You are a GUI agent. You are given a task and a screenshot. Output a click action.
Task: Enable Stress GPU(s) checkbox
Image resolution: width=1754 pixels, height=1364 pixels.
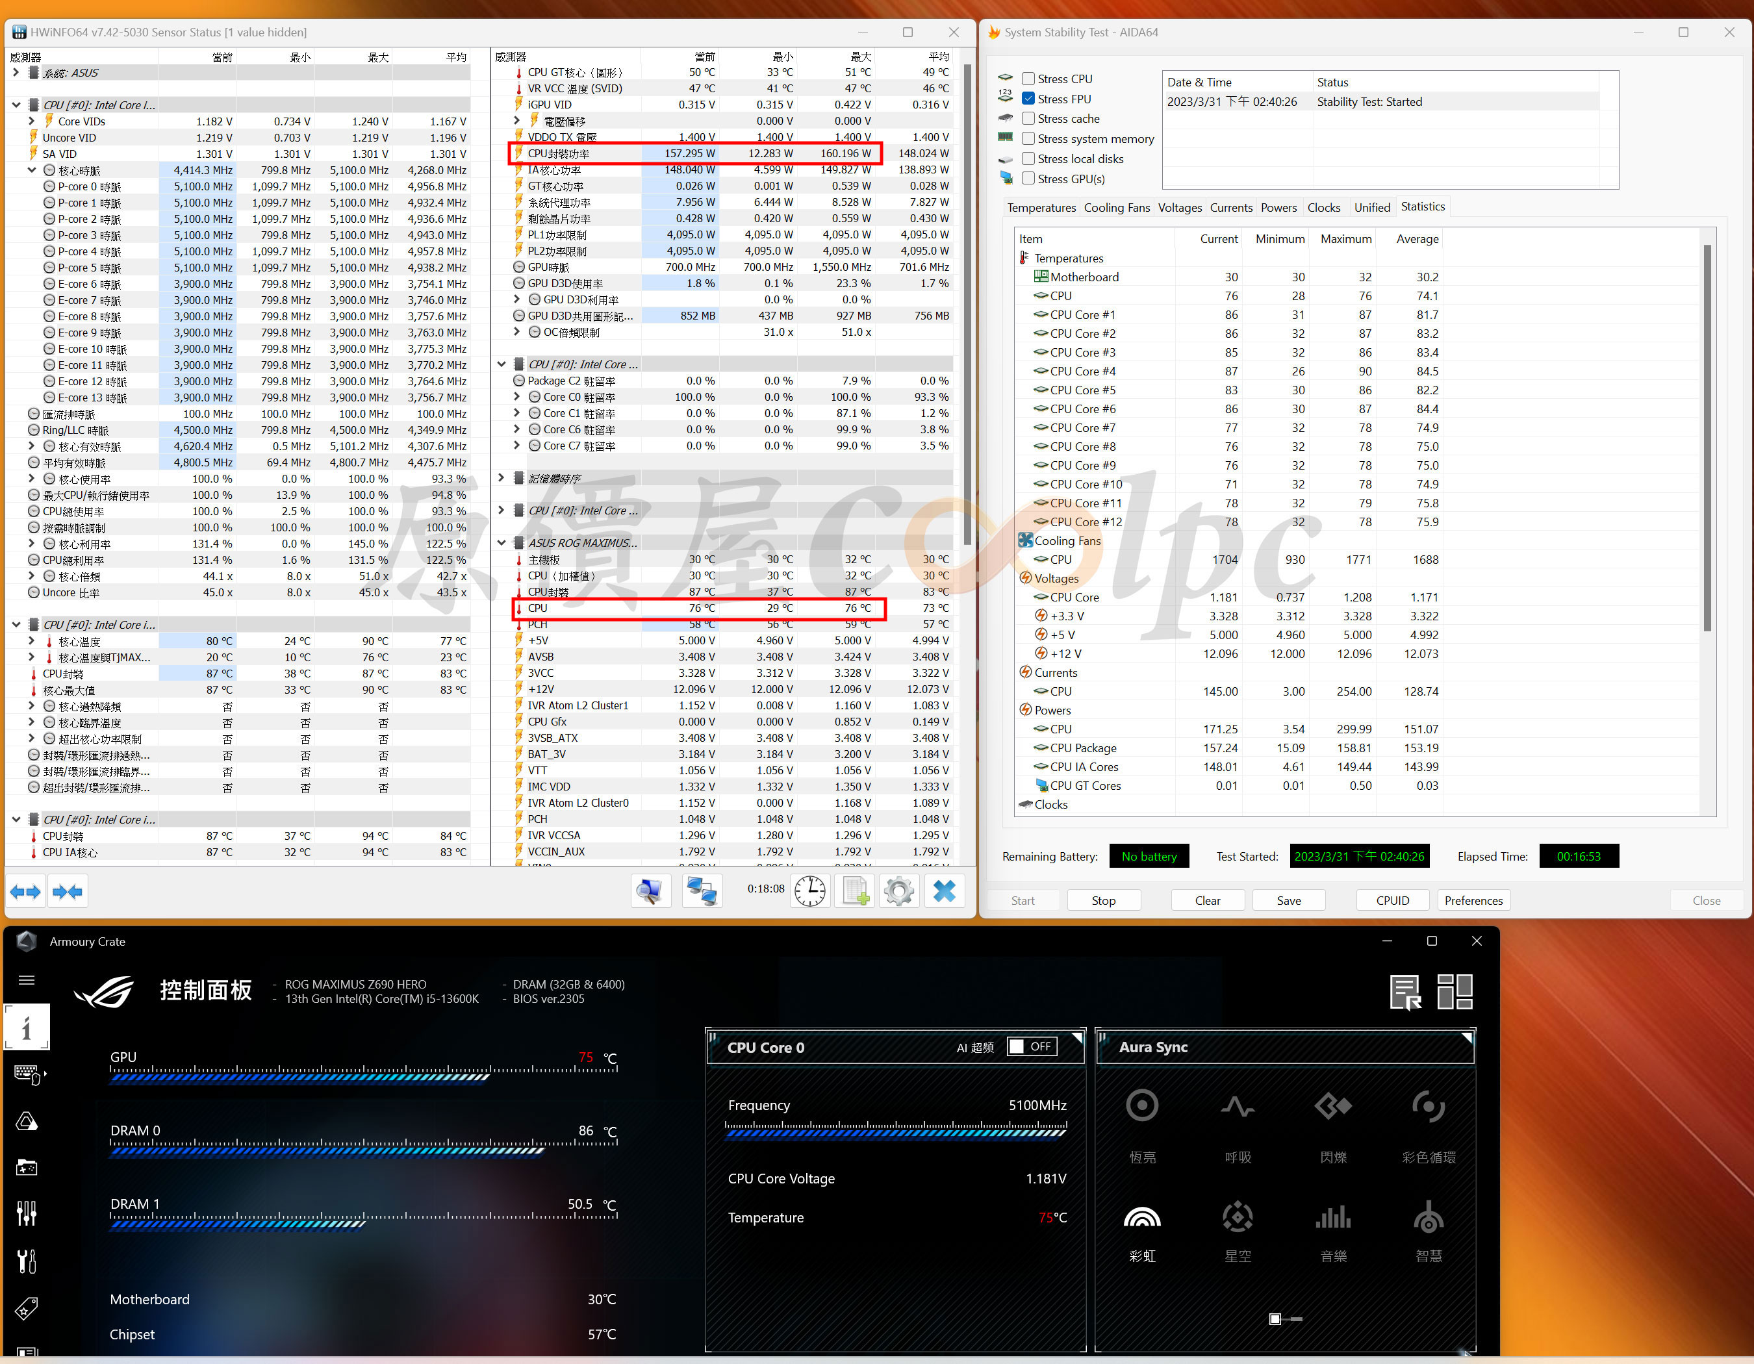tap(1028, 178)
